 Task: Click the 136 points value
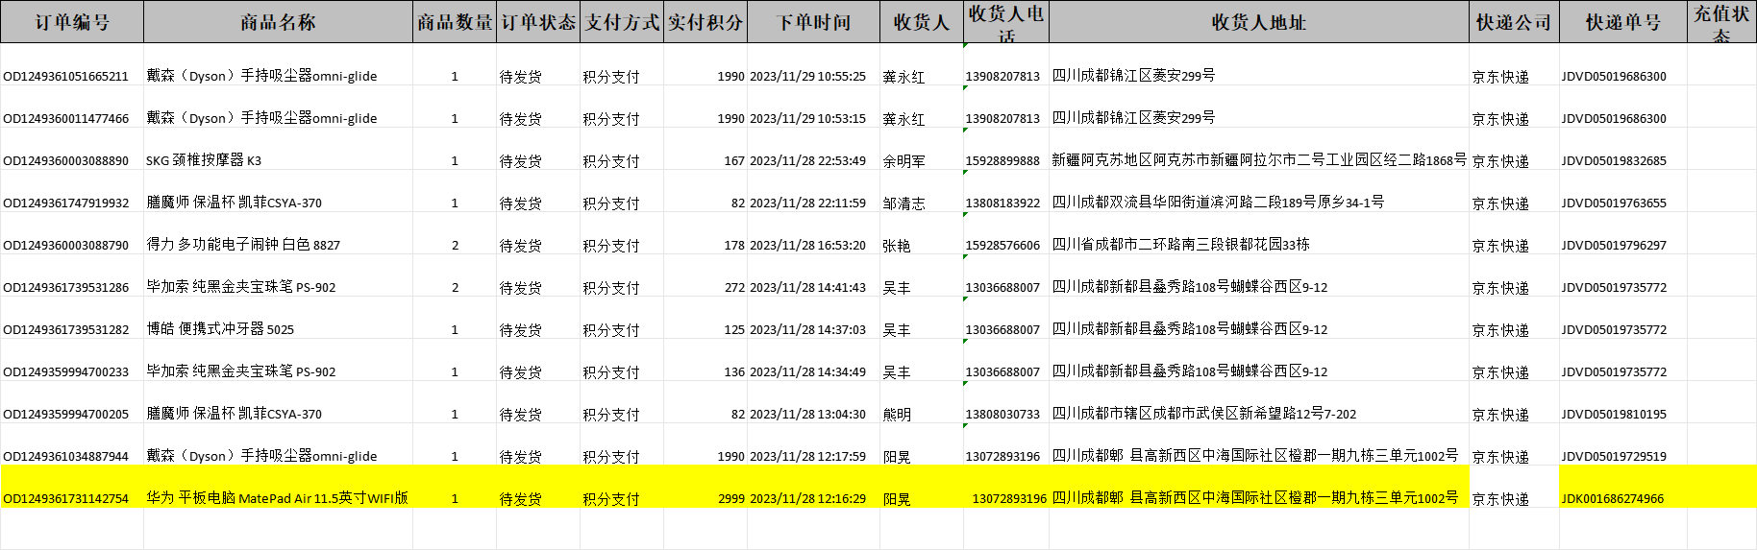pos(734,372)
